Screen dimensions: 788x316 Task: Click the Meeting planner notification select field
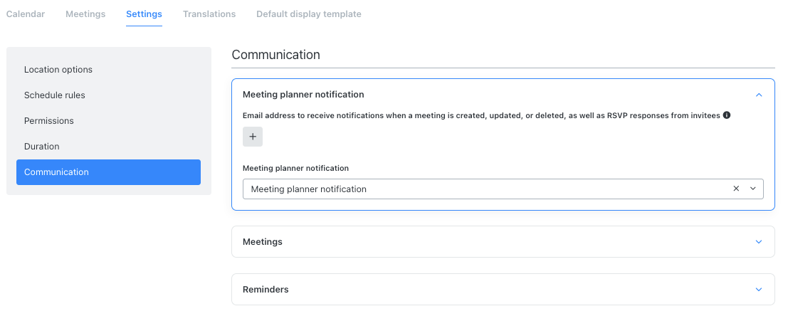coord(503,189)
